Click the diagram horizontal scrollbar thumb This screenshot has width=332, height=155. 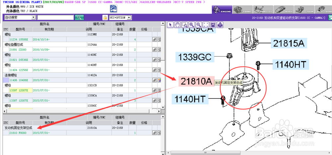tap(205, 153)
